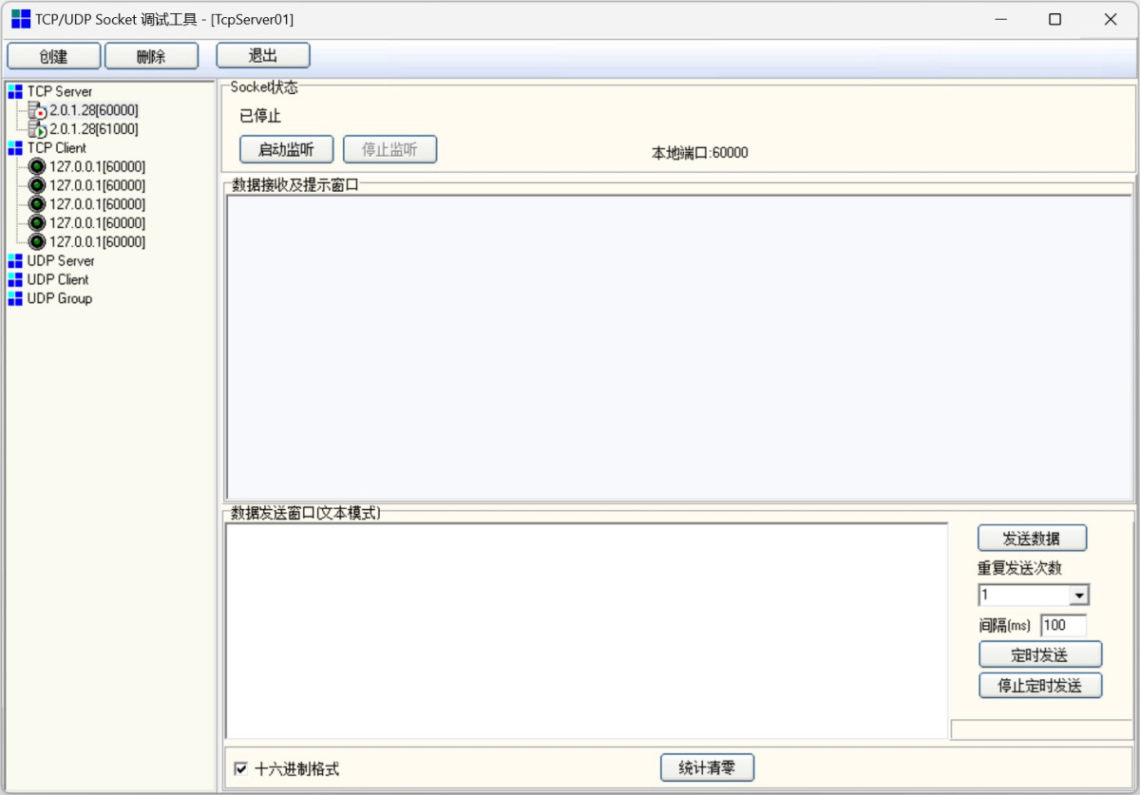Select the UDP Client icon

click(14, 280)
